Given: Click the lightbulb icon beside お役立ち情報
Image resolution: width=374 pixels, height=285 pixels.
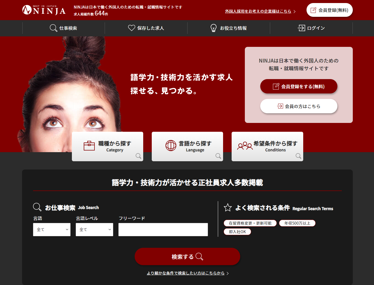Looking at the screenshot, I should pos(213,28).
